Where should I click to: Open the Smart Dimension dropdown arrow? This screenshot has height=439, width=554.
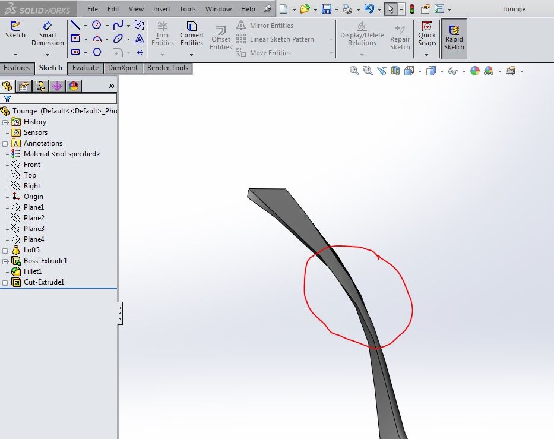coord(47,55)
